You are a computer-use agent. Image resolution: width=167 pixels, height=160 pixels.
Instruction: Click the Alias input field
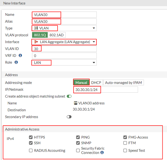click(64, 21)
